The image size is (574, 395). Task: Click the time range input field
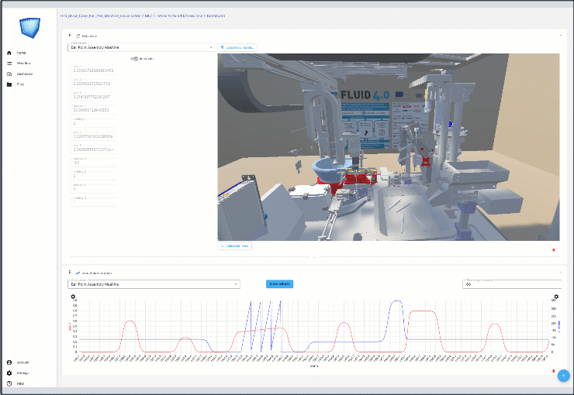[512, 284]
